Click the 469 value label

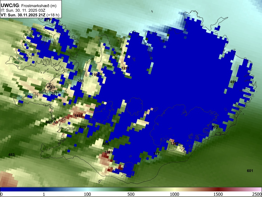pos(49,122)
